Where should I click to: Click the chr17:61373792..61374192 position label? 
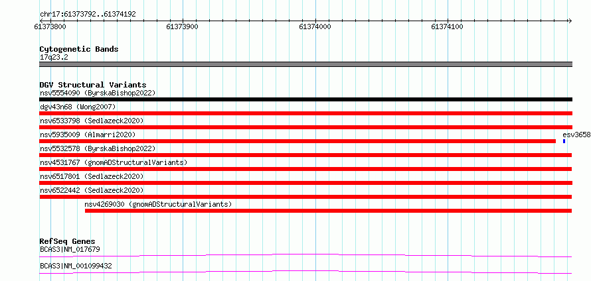(88, 15)
